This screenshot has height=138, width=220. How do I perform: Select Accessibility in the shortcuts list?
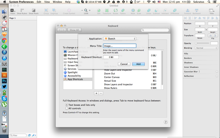(78, 76)
